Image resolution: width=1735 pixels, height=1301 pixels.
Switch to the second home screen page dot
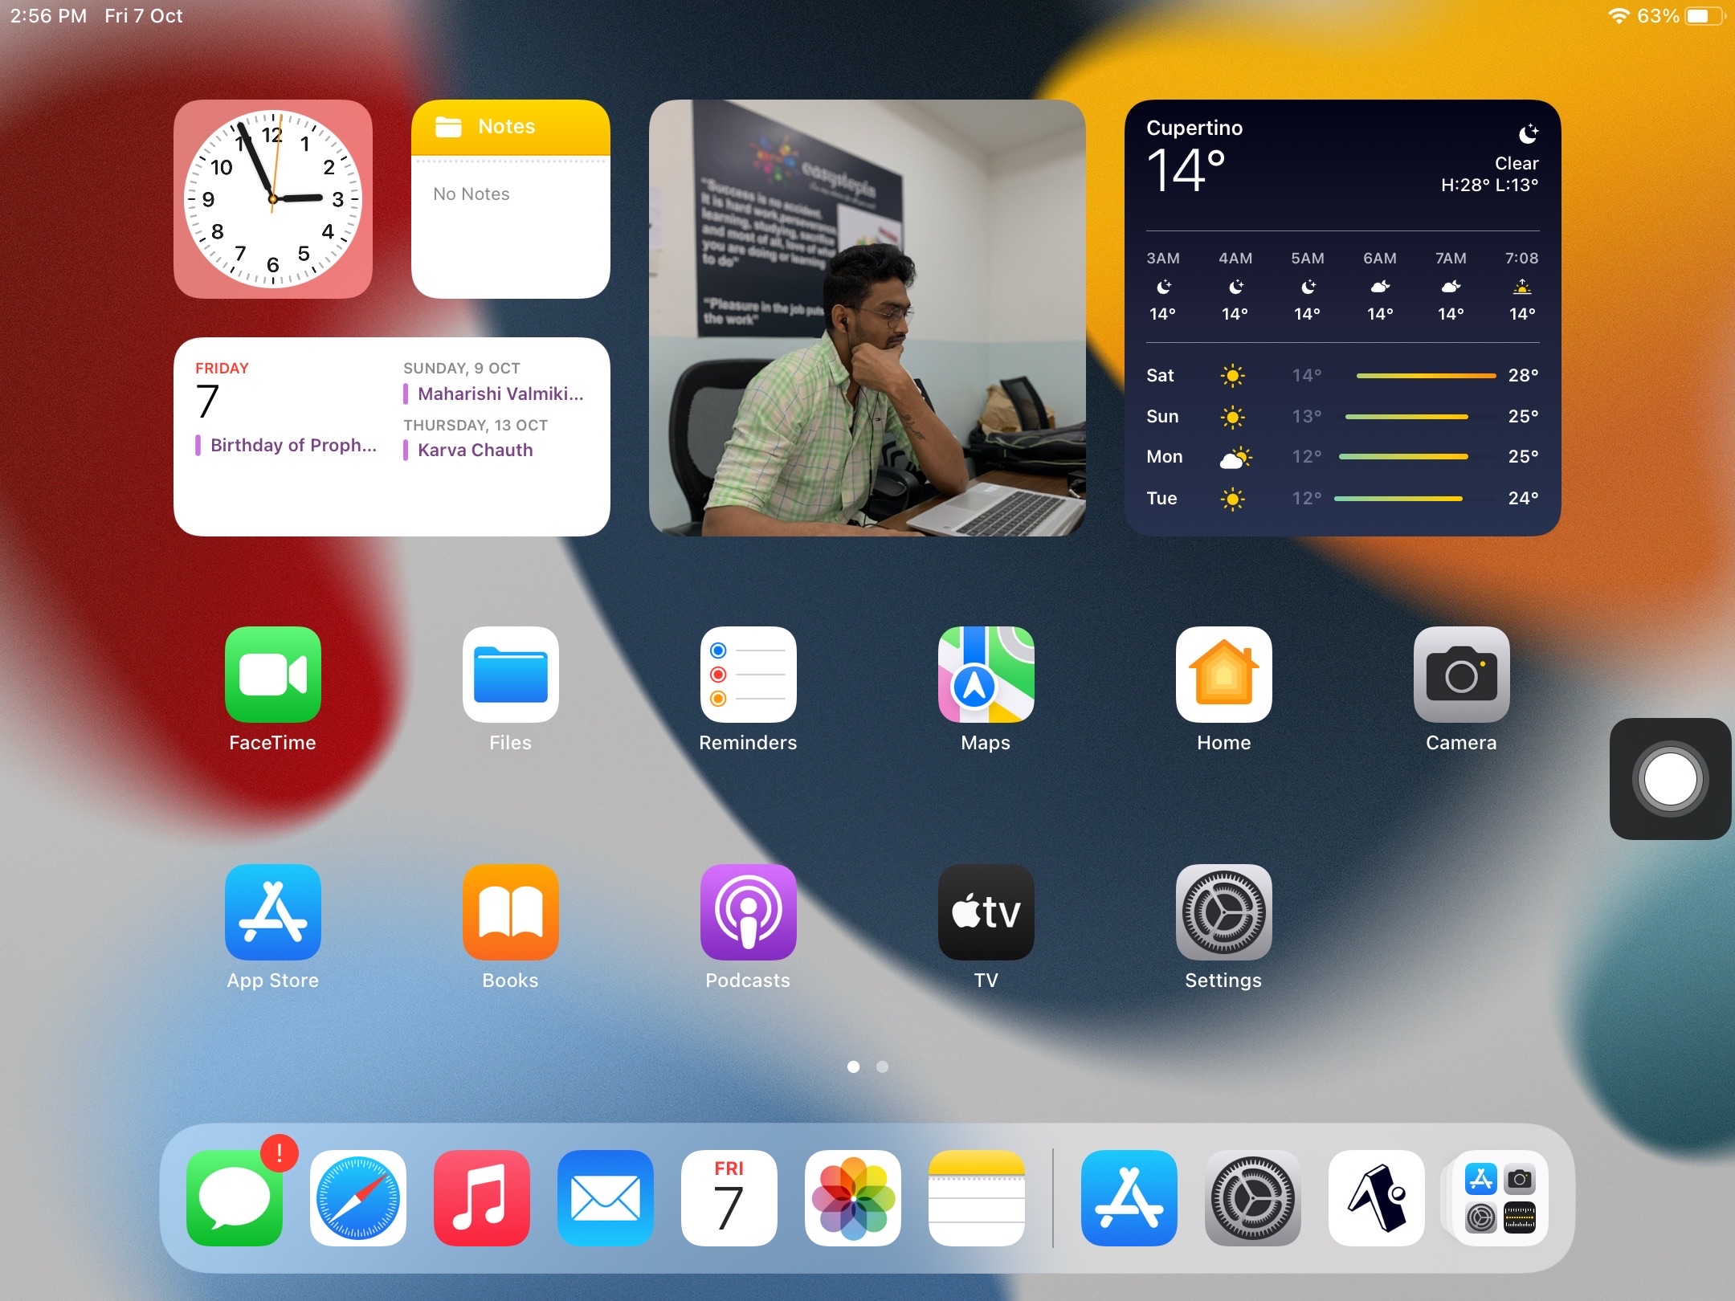[882, 1066]
